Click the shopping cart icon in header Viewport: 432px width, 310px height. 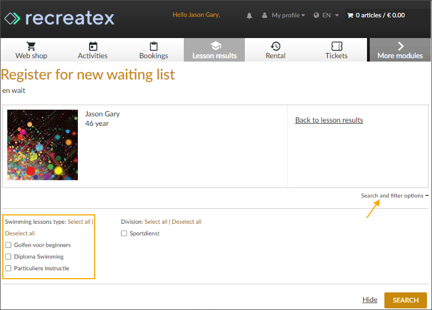350,16
